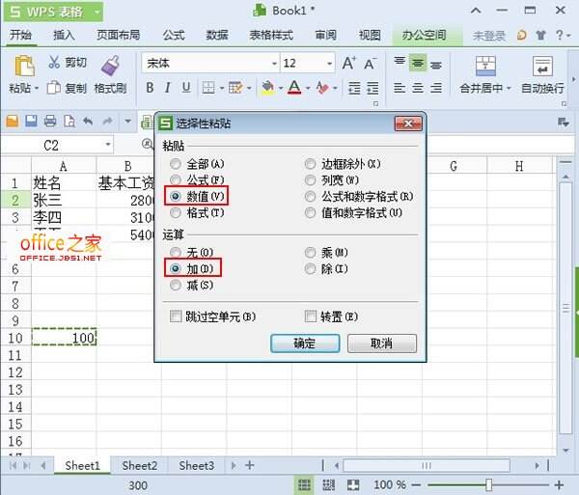The image size is (579, 495).
Task: Click the normal view icon in status bar
Action: (304, 484)
